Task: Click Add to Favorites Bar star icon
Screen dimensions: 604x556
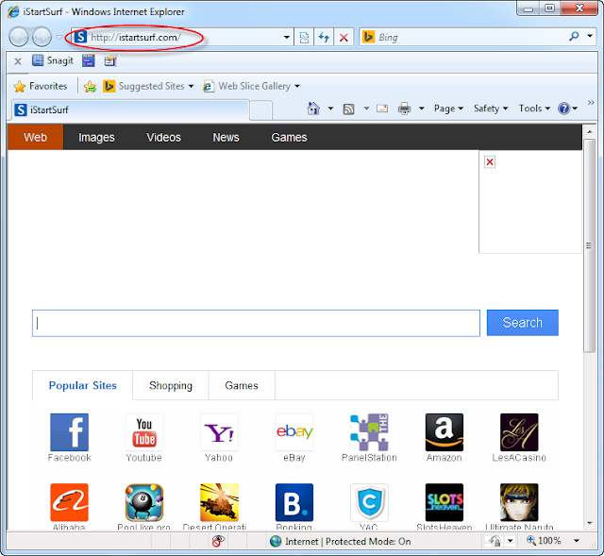Action: (91, 86)
